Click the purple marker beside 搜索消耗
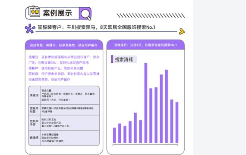The image size is (246, 155). (112, 59)
